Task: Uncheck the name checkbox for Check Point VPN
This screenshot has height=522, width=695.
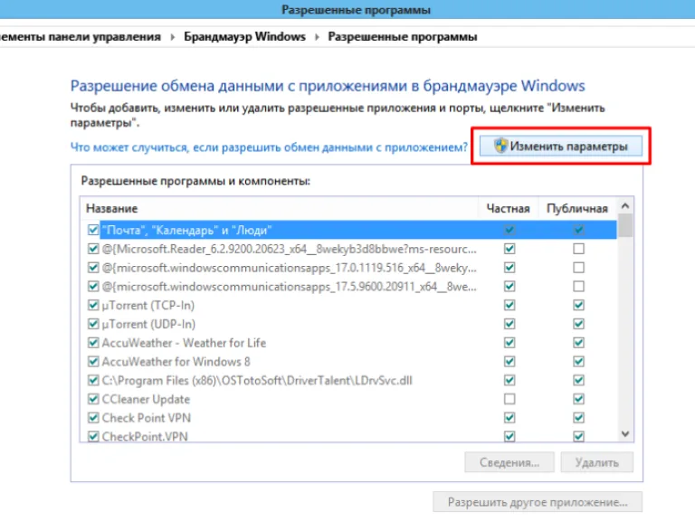Action: pos(93,417)
